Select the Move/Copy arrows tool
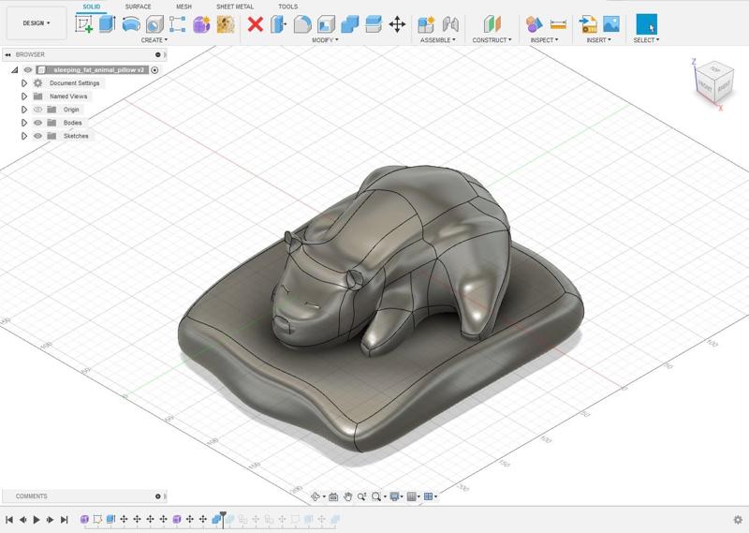 (397, 24)
